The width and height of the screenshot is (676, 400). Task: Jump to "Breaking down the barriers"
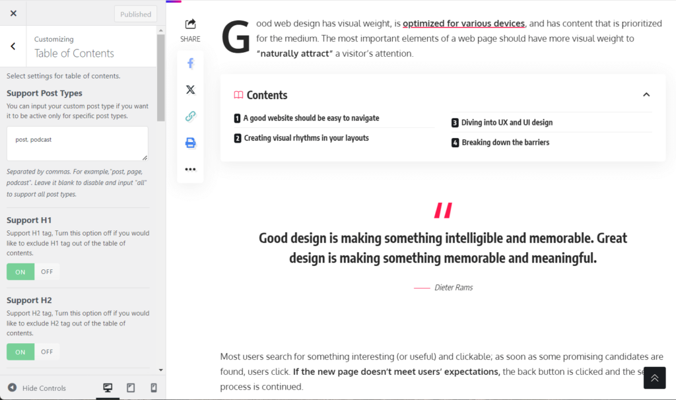click(x=505, y=142)
